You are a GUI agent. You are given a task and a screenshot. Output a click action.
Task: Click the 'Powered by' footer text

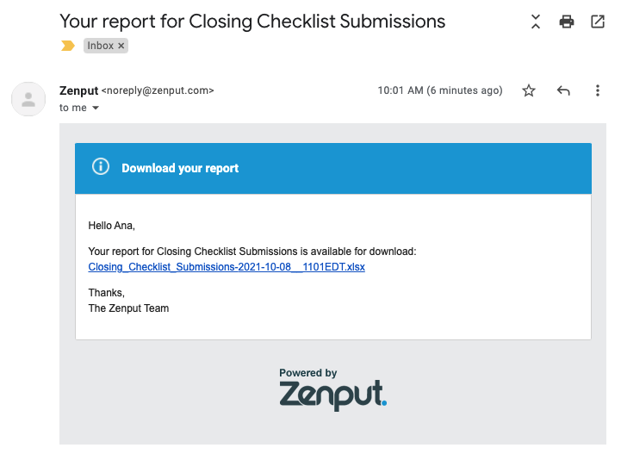click(x=308, y=373)
